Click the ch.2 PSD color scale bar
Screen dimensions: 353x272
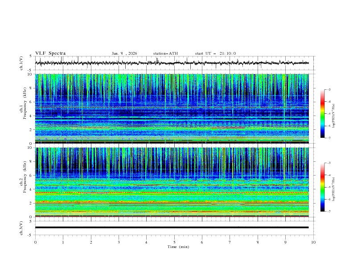322,187
